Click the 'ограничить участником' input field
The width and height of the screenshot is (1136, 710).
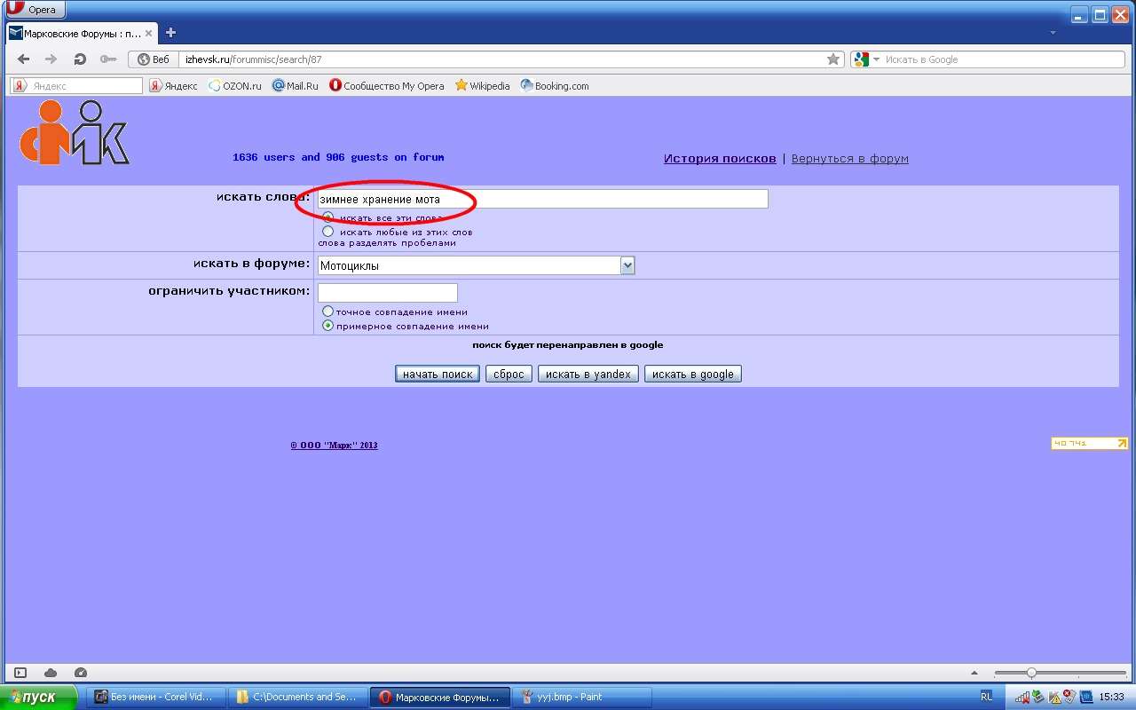387,293
